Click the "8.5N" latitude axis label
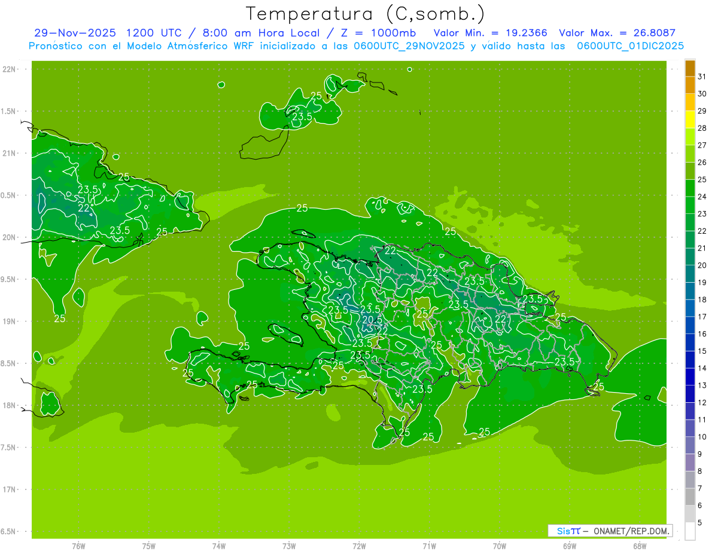This screenshot has height=554, width=718. (x=8, y=363)
